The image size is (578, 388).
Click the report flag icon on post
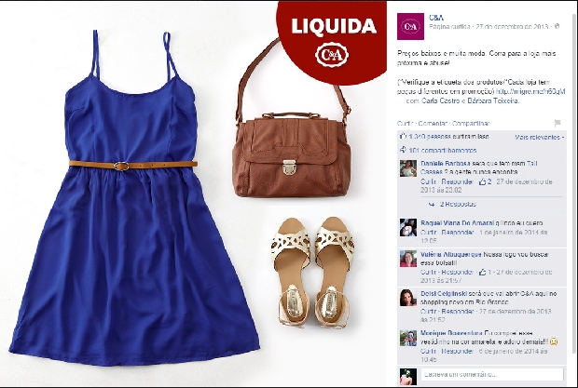coord(557,123)
